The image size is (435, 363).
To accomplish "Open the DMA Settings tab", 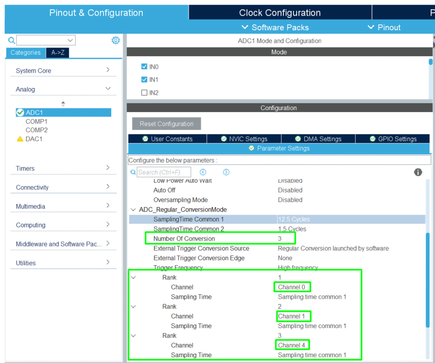I will click(318, 139).
